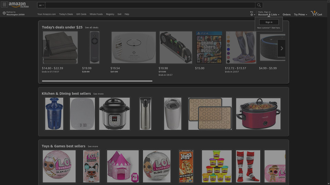
Task: Click the search magnifier button
Action: click(259, 5)
